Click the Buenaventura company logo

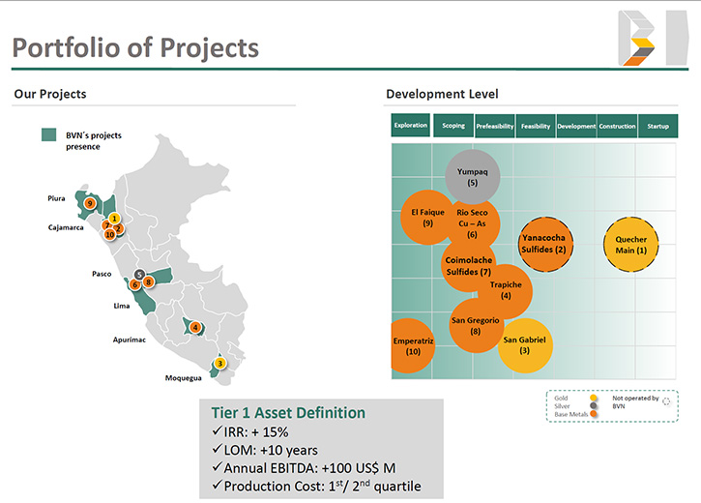(x=653, y=39)
